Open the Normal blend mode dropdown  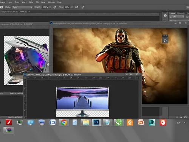[x=179, y=21]
